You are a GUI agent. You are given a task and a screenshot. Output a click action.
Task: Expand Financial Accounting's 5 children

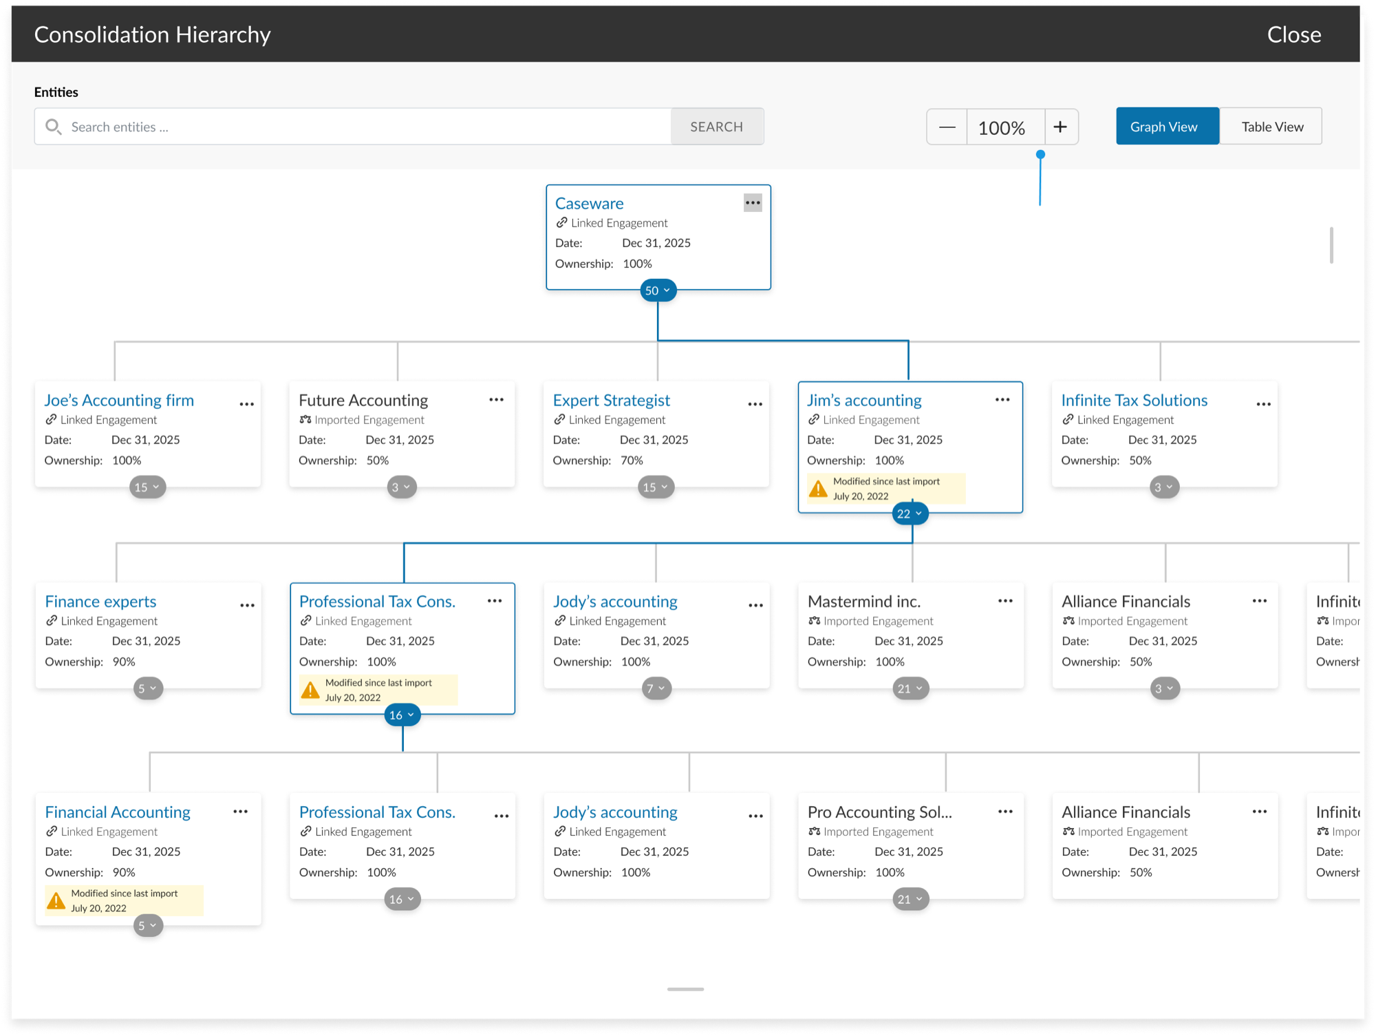coord(148,925)
